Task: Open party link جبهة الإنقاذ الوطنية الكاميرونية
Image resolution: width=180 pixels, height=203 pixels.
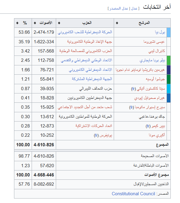Action: point(90,42)
